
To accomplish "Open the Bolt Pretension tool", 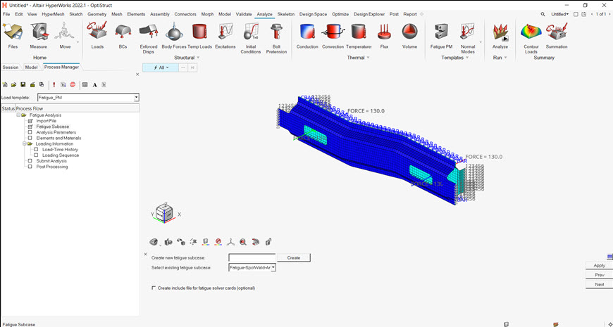I will click(276, 34).
